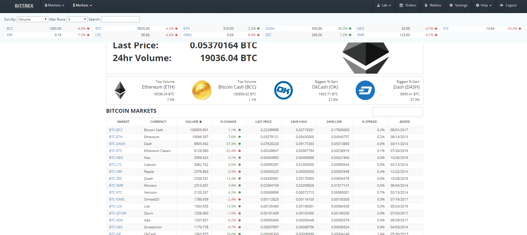Viewport: 527px width, 235px height.
Task: Click NEO ticker link in top bar
Action: 361,29
